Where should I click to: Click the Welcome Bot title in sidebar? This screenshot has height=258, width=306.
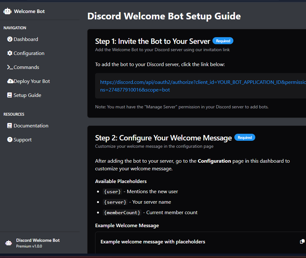pyautogui.click(x=29, y=11)
